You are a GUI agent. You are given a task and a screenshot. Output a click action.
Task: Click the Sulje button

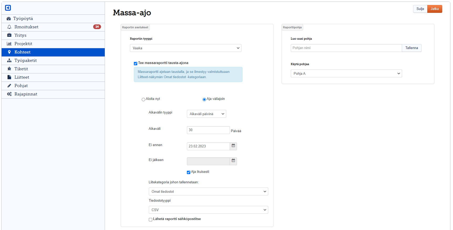point(420,9)
